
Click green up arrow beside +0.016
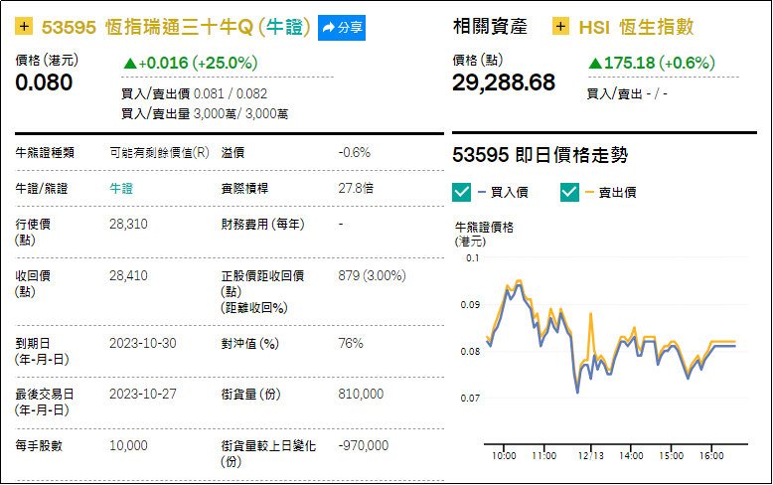coord(130,63)
